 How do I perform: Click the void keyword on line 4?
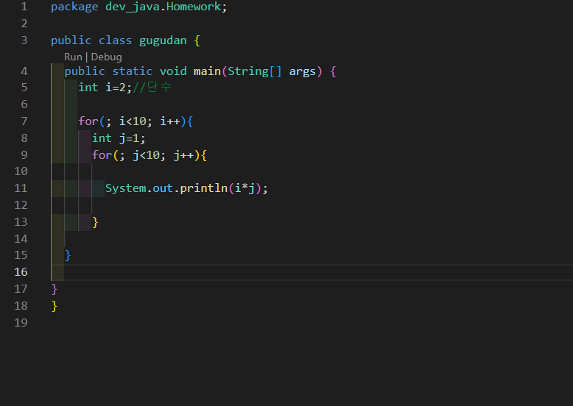[173, 71]
